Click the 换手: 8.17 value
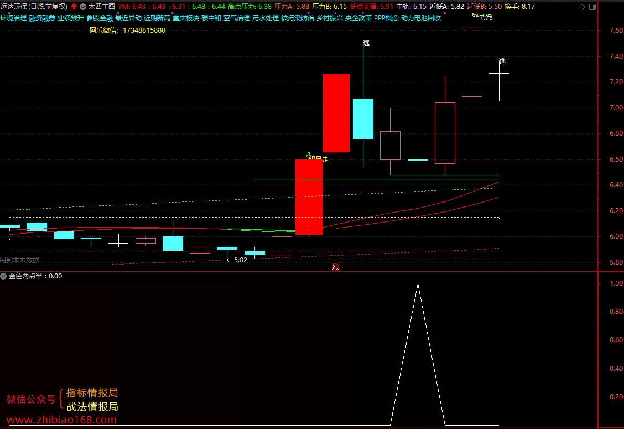This screenshot has height=429, width=624. coord(519,7)
